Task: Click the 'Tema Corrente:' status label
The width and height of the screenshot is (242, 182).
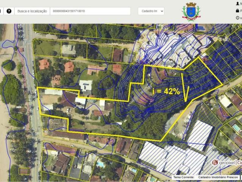Action: [x=184, y=177]
